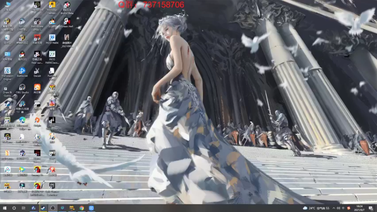
Task: Open the notification center icon
Action: coord(371,208)
